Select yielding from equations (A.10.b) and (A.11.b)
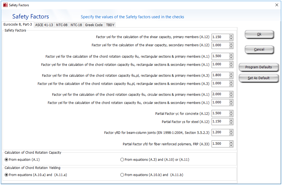This screenshot has height=185, width=282. (122, 175)
